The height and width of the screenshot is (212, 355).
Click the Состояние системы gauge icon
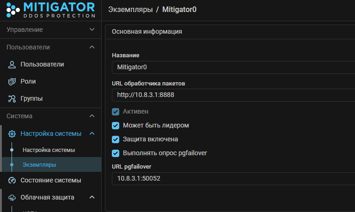[12, 180]
